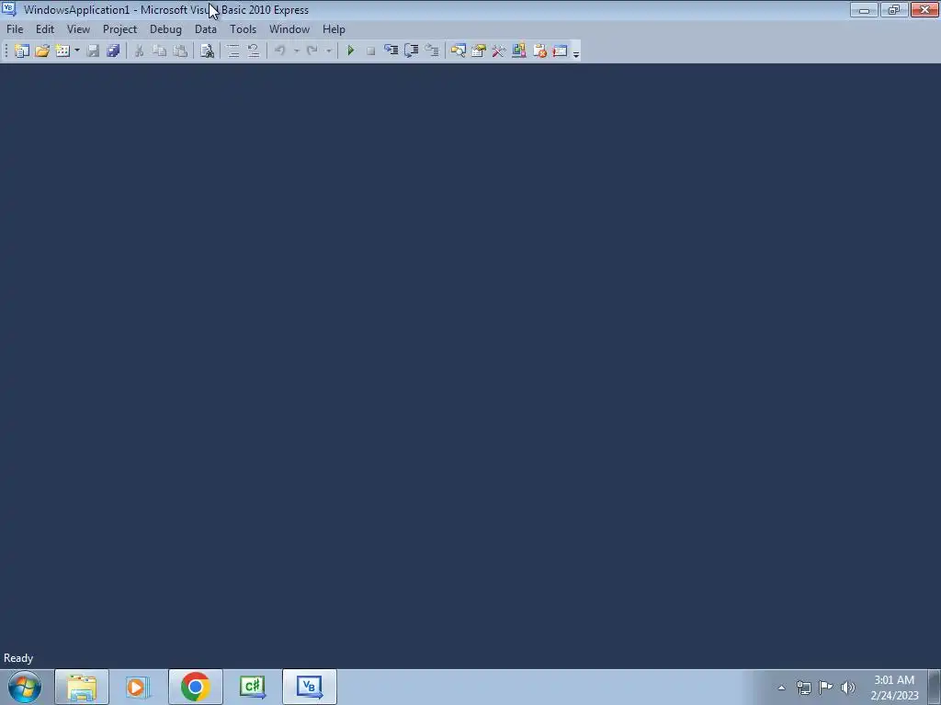Viewport: 941px width, 705px height.
Task: Click the Visual Basic title bar icon
Action: tap(9, 9)
